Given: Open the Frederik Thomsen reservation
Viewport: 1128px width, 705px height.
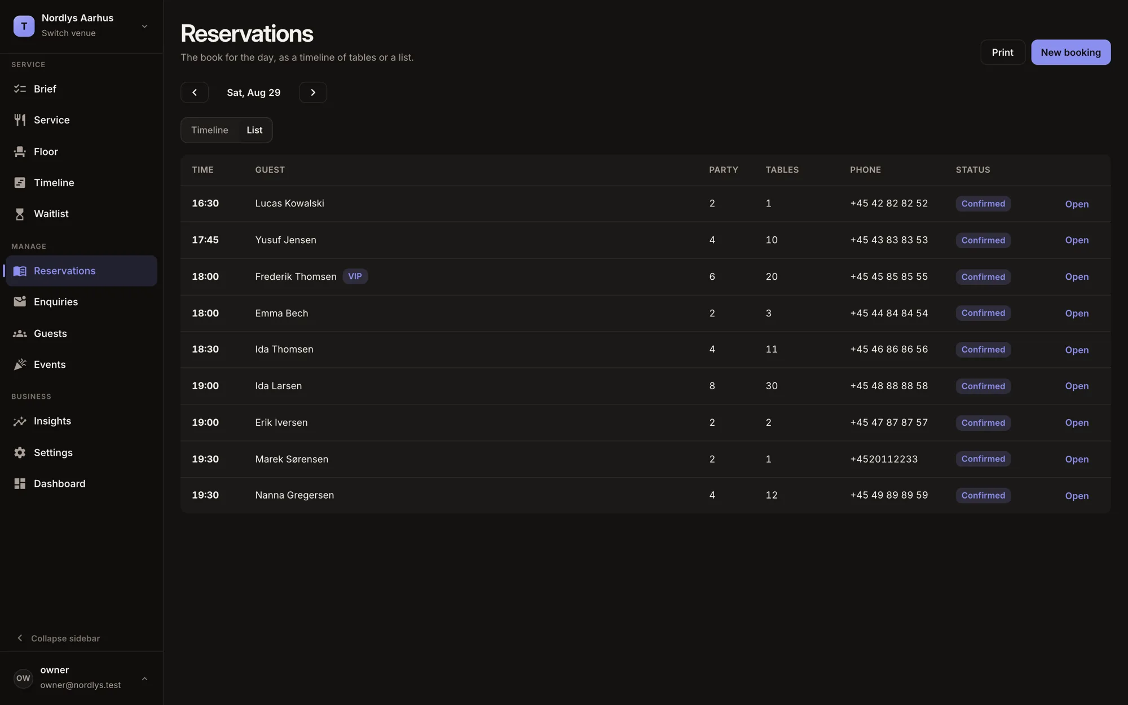Looking at the screenshot, I should 1077,277.
